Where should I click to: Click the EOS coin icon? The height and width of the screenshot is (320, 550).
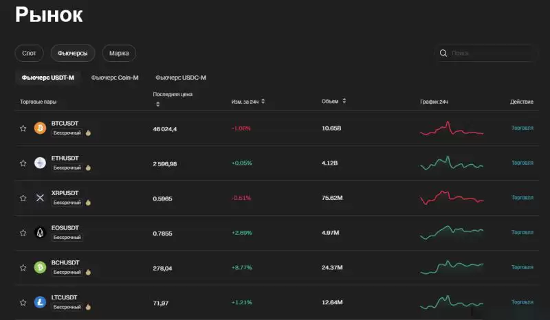click(x=40, y=233)
